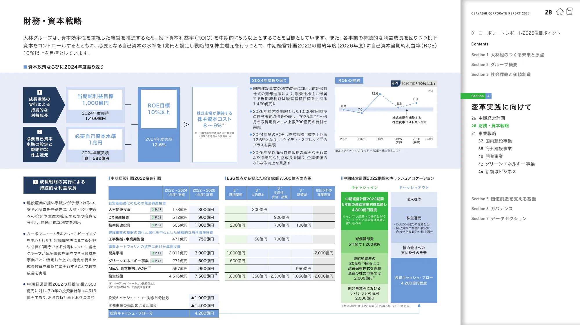Open Section 5 価値創造を支える基盤
This screenshot has height=325, width=580.
point(503,199)
